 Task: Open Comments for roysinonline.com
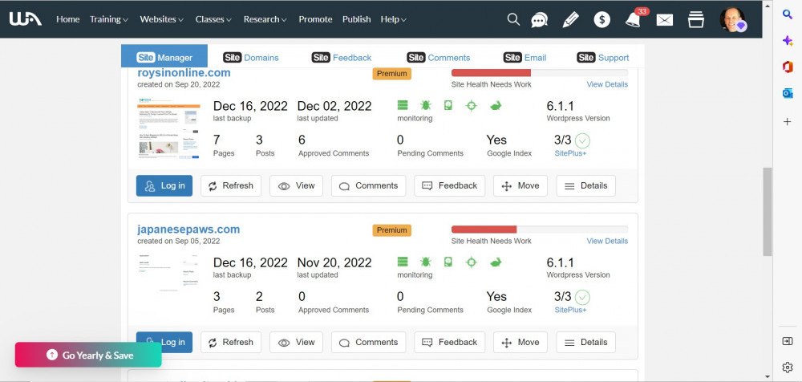pos(368,186)
